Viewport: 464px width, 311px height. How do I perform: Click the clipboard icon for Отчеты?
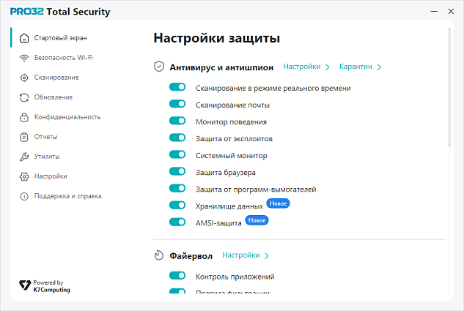pos(24,137)
